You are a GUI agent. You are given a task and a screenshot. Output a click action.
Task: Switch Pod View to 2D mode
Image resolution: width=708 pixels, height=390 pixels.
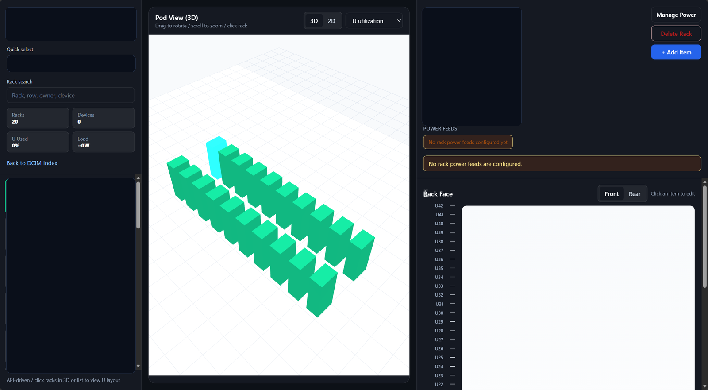(x=331, y=21)
